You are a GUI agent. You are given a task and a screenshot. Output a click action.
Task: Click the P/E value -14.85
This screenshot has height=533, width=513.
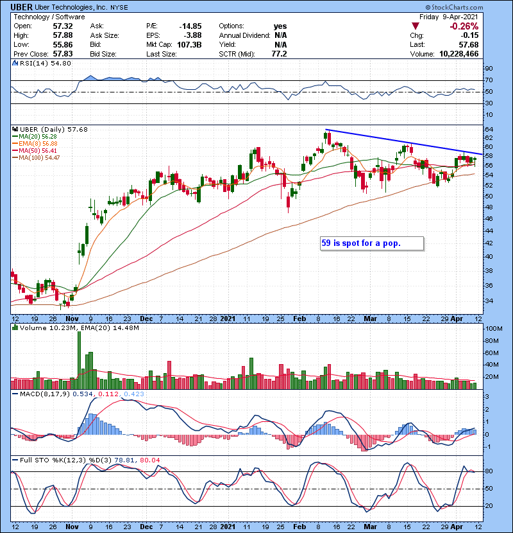pyautogui.click(x=190, y=26)
